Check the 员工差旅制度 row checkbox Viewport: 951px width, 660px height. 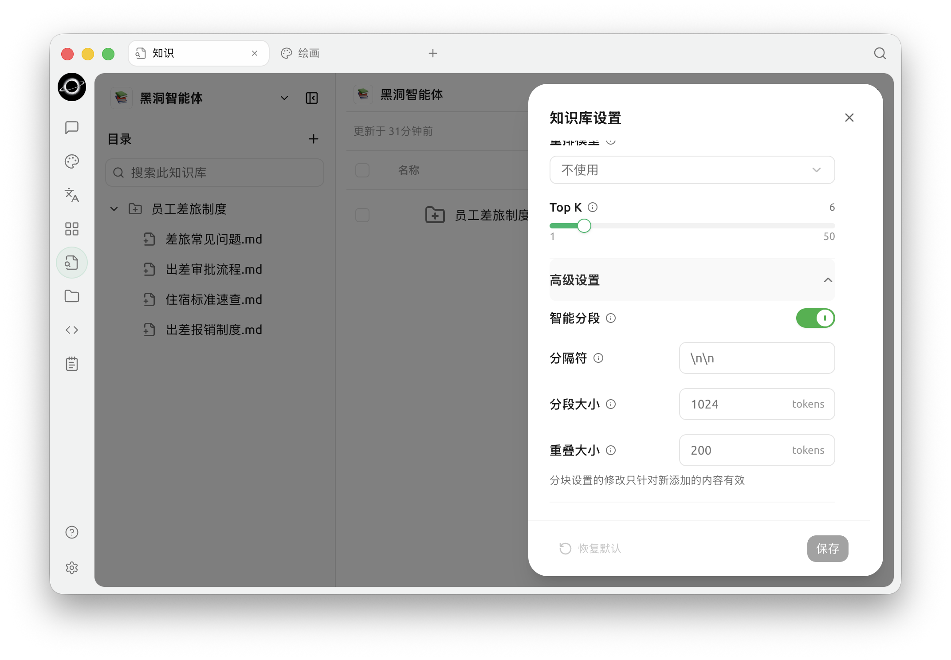362,215
